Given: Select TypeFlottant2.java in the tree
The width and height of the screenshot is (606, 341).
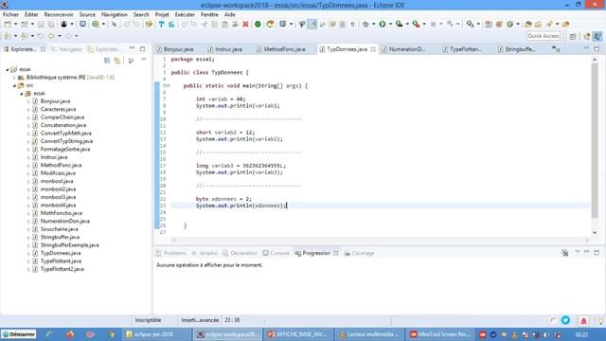Looking at the screenshot, I should (x=62, y=269).
